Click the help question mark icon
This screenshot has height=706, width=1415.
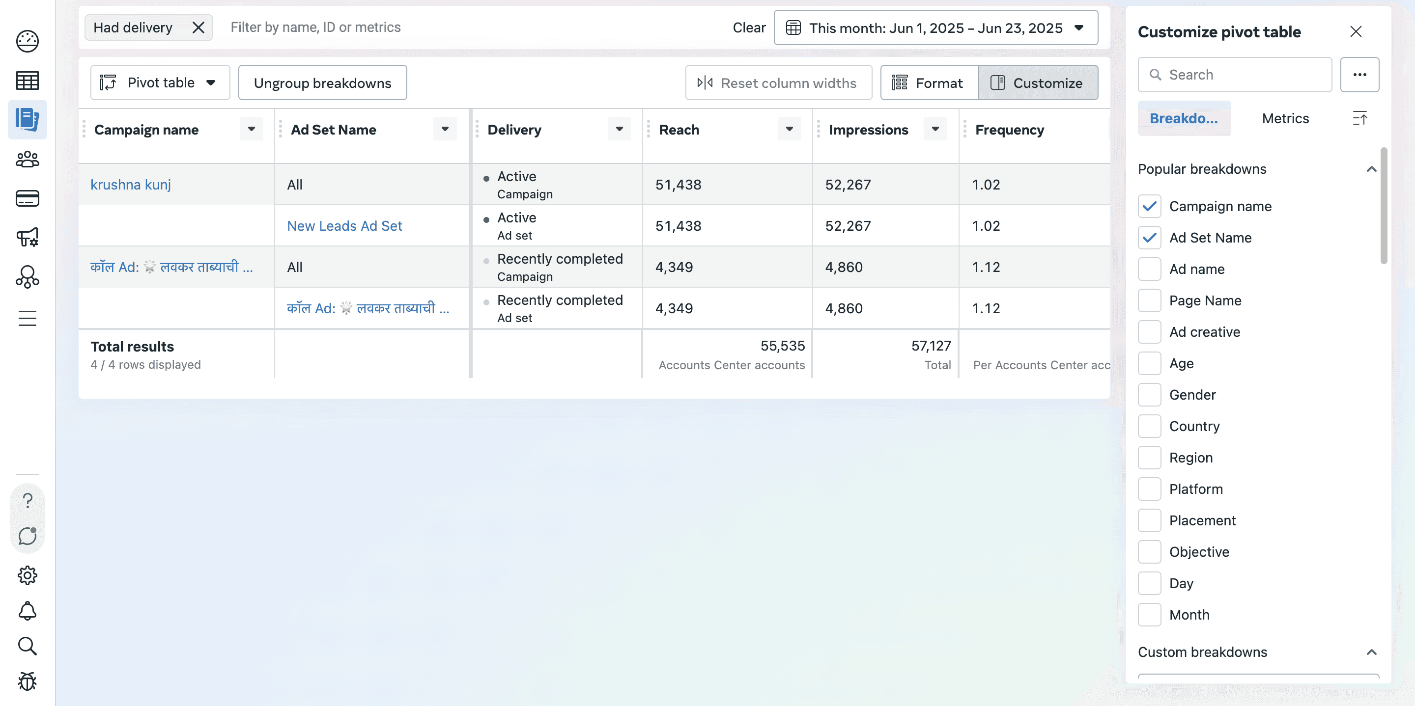coord(27,500)
